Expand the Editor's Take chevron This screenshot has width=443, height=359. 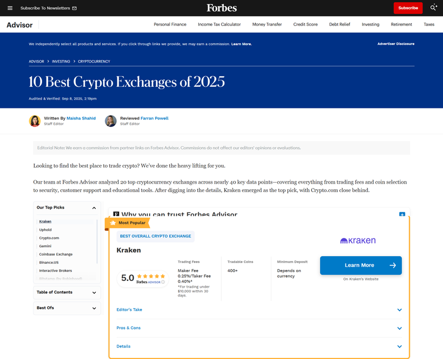pyautogui.click(x=399, y=310)
